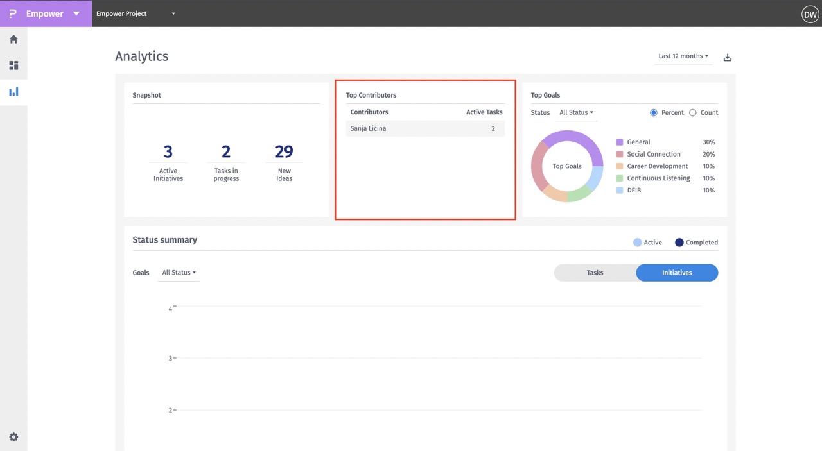Open Settings gear in sidebar

pyautogui.click(x=13, y=437)
